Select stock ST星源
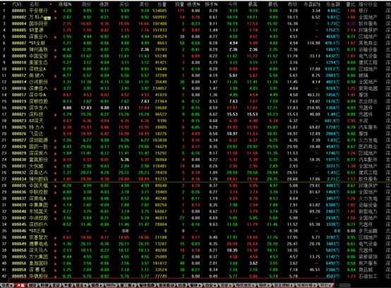This screenshot has height=288, width=391. (x=37, y=30)
